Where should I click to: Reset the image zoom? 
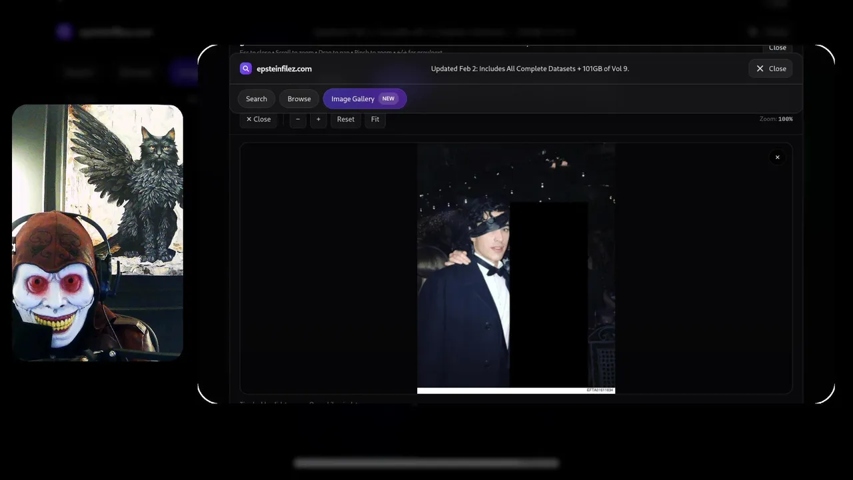(346, 119)
